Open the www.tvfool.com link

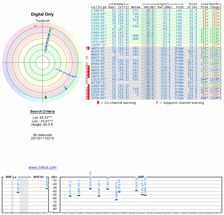click(43, 167)
